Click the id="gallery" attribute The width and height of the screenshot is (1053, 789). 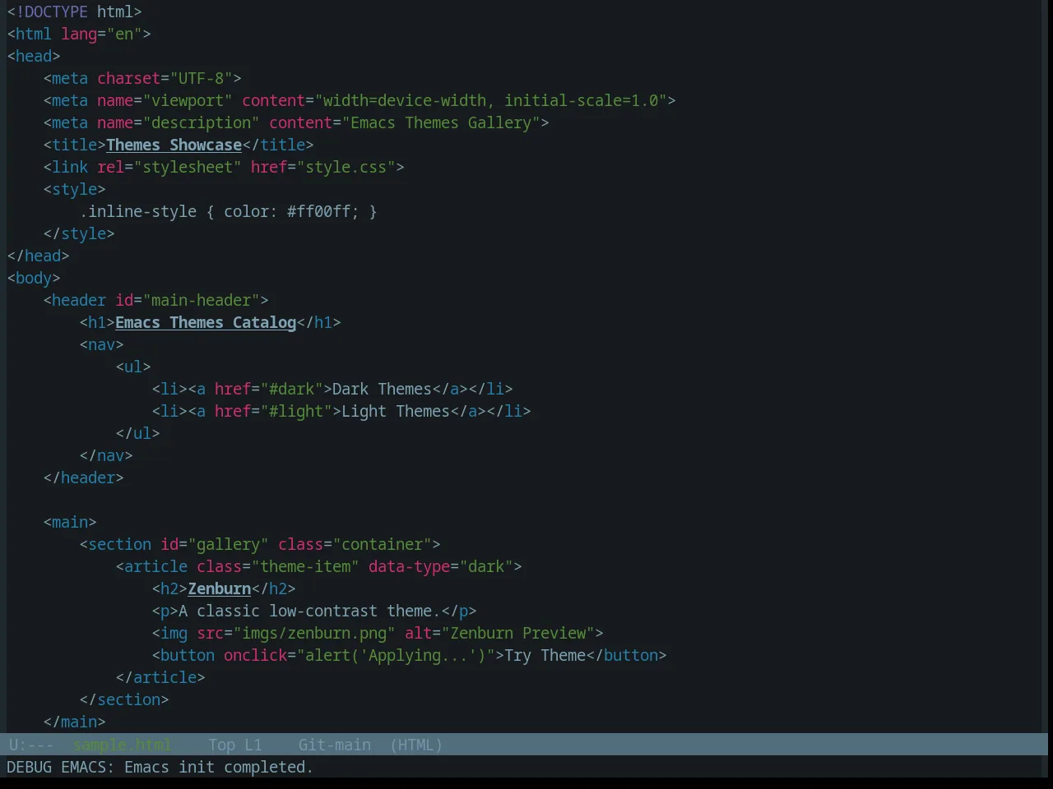pos(214,544)
